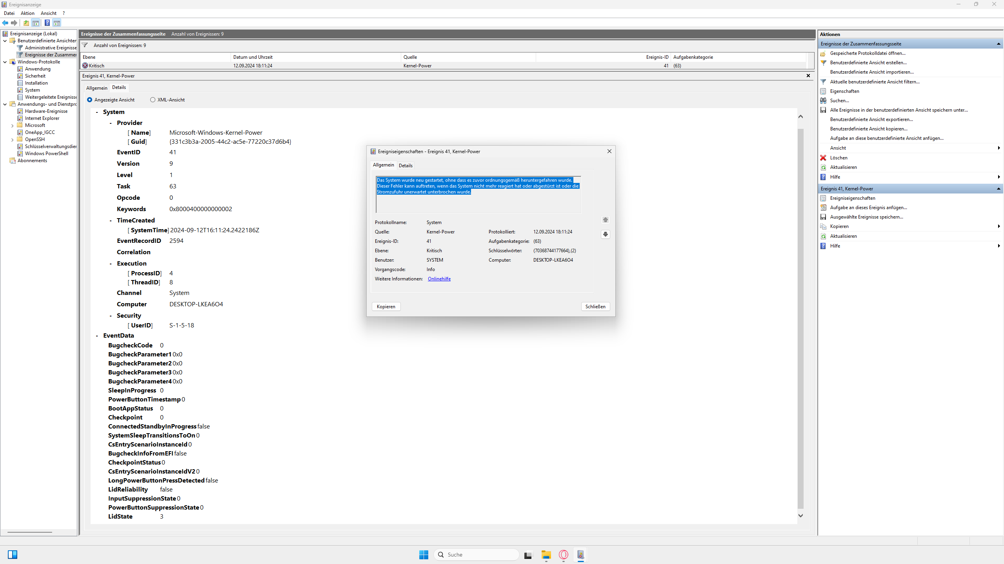Image resolution: width=1004 pixels, height=564 pixels.
Task: Click the previous event up arrow in the dialog
Action: coord(606,220)
